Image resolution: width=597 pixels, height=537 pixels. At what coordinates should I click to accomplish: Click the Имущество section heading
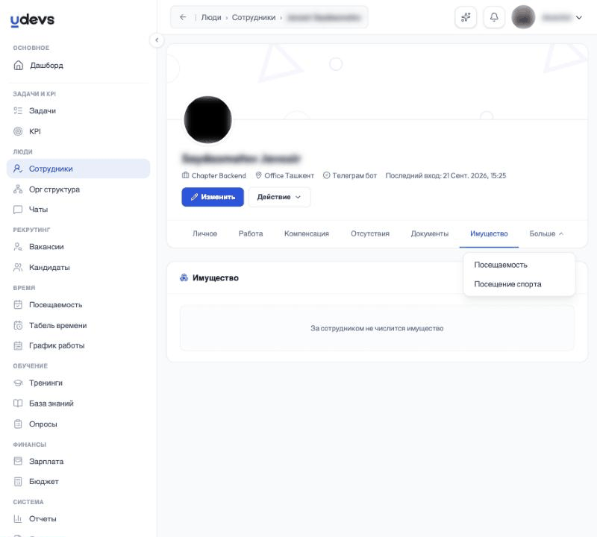[216, 278]
